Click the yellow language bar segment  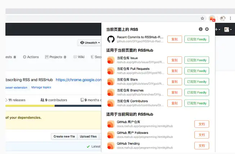[x=30, y=106]
